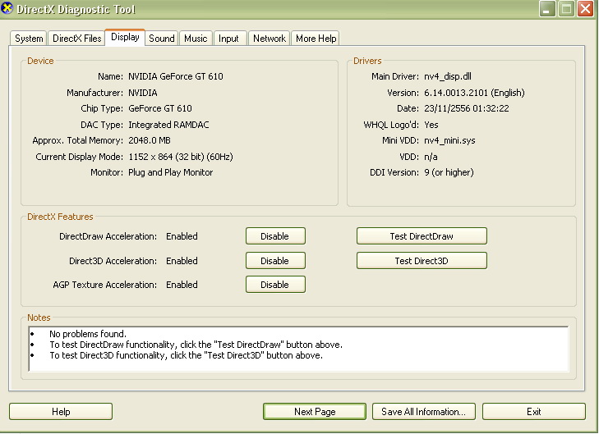Viewport: 599px width, 434px height.
Task: Click Direct3D Acceleration Enabled status
Action: (x=182, y=261)
